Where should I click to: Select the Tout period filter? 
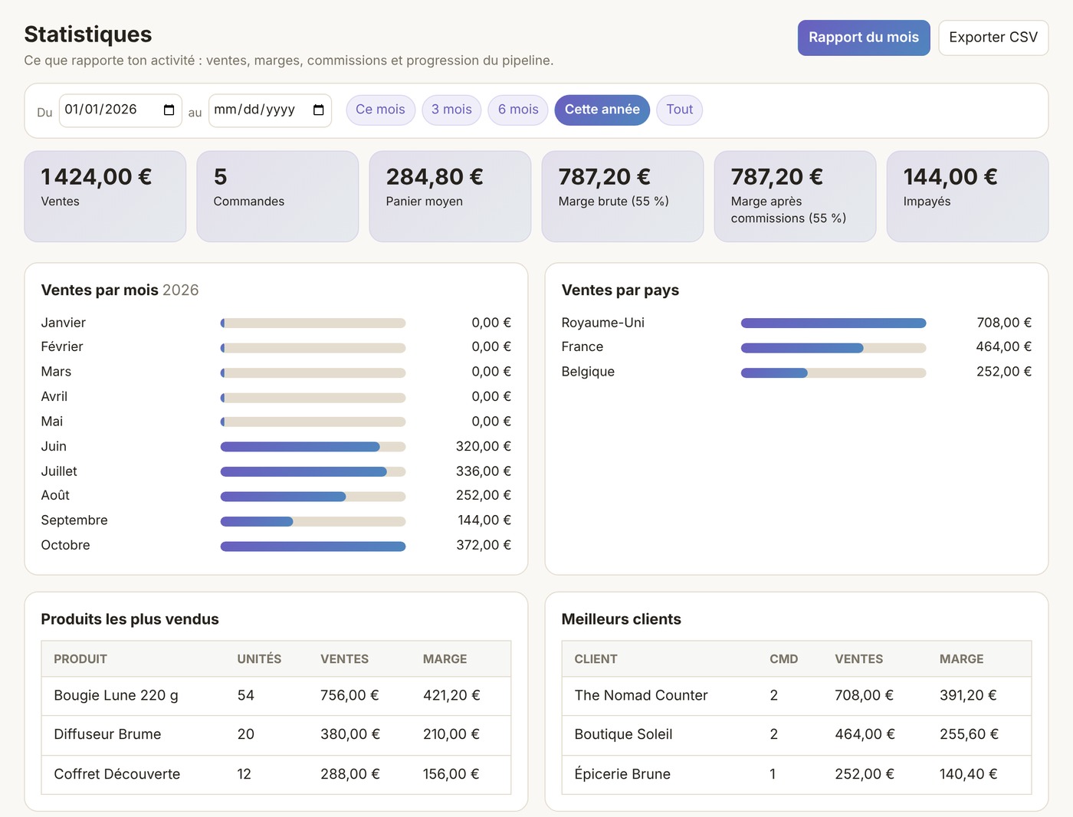pyautogui.click(x=680, y=110)
